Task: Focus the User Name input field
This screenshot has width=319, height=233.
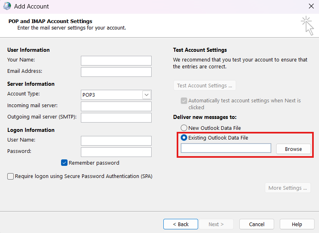Action: [116, 141]
